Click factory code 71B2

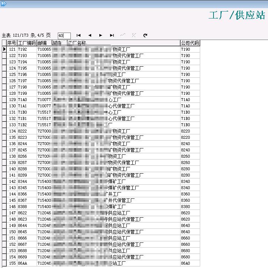coord(22,125)
